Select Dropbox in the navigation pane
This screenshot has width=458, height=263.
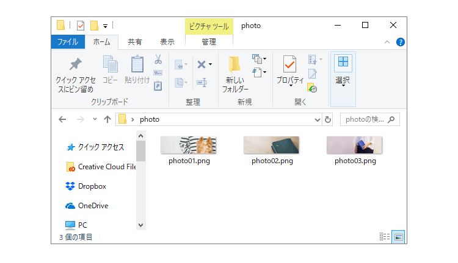tap(92, 186)
